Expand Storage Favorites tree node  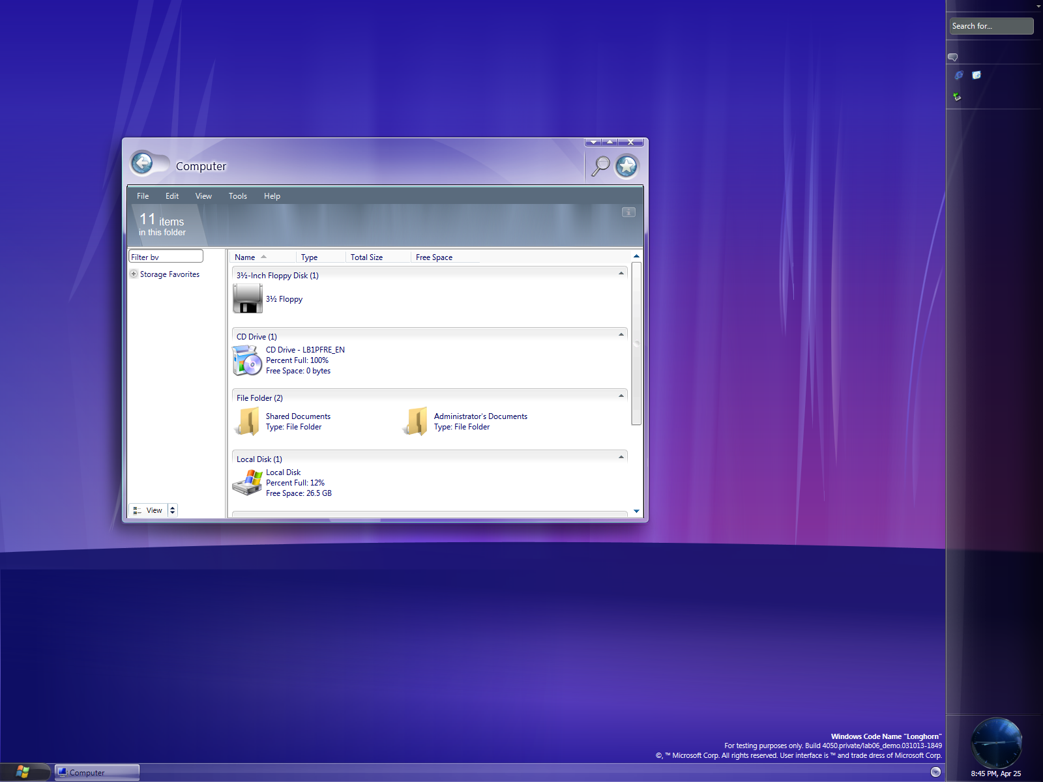pyautogui.click(x=134, y=274)
